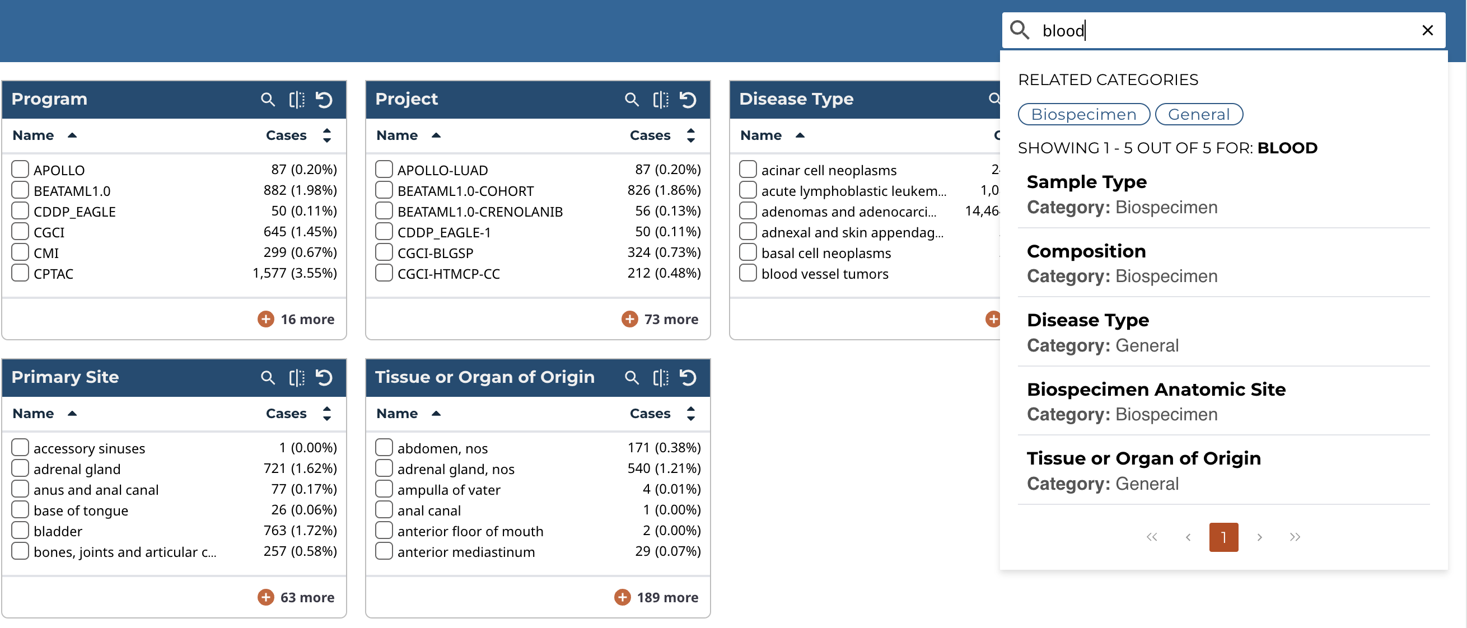Select the CGCI-BLGSP project checkbox
1467x628 pixels.
click(x=384, y=252)
